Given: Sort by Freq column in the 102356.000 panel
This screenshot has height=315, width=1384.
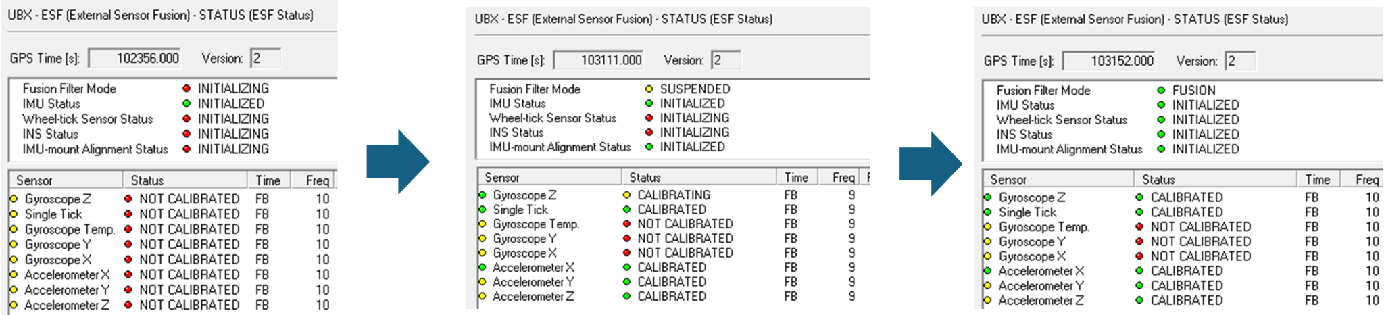Looking at the screenshot, I should click(313, 180).
